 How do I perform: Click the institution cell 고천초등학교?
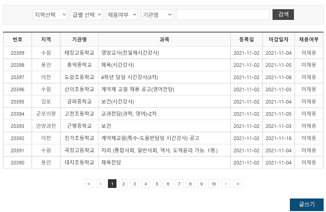(x=79, y=114)
